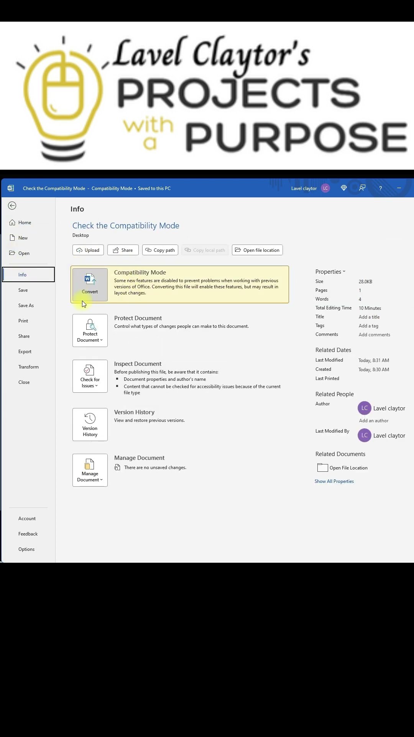
Task: Select New in the backstage sidebar
Action: pyautogui.click(x=28, y=238)
